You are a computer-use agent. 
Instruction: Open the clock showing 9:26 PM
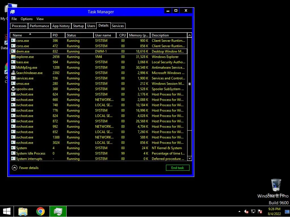pos(274,211)
